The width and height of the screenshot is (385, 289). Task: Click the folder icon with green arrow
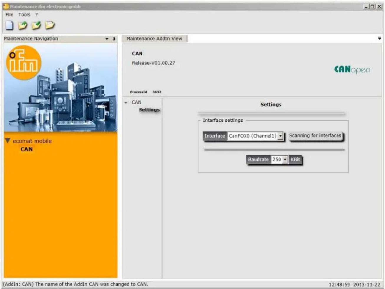[23, 25]
